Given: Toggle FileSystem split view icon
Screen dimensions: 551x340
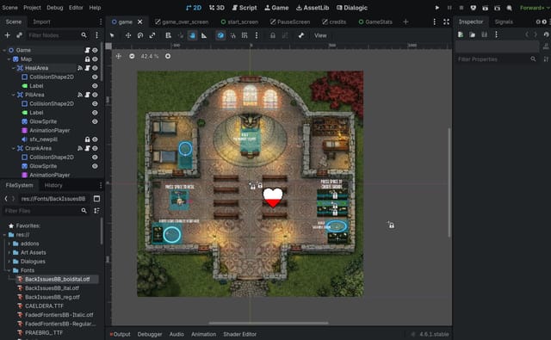Looking at the screenshot, I should 96,199.
